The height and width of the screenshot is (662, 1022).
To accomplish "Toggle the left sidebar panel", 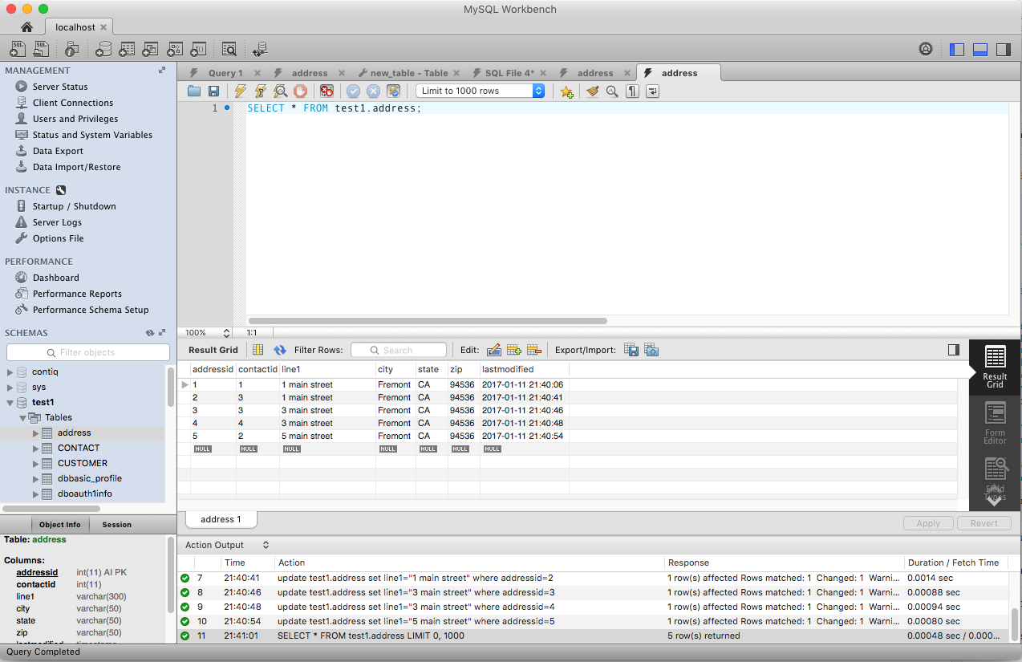I will (x=957, y=49).
